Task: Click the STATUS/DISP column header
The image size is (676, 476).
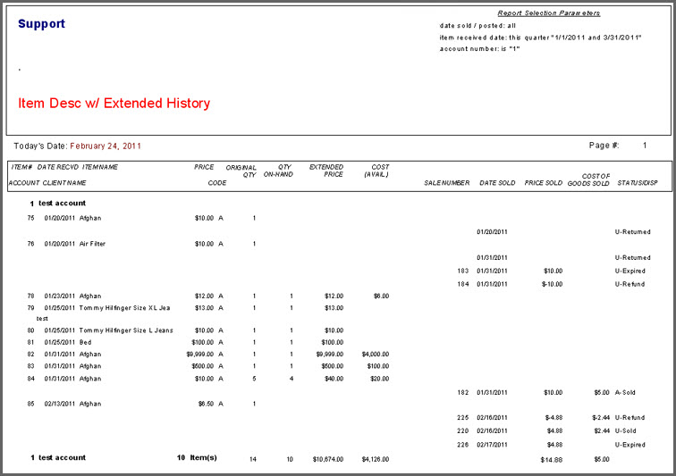Action: (x=638, y=183)
